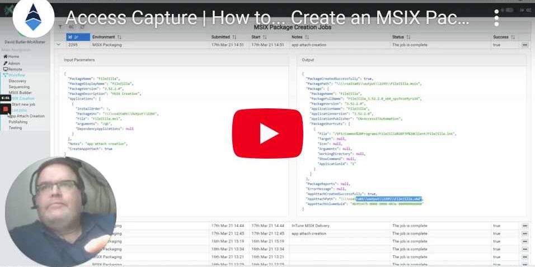This screenshot has height=267, width=535.
Task: Click the 2295 Id cell
Action: pyautogui.click(x=73, y=45)
